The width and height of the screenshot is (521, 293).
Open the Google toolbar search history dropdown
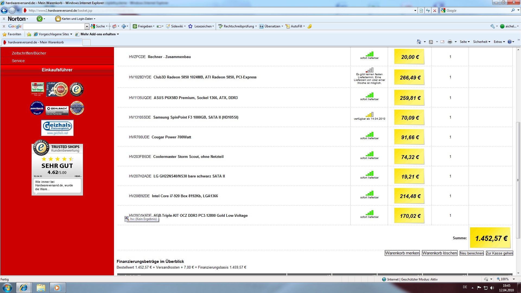(x=87, y=26)
